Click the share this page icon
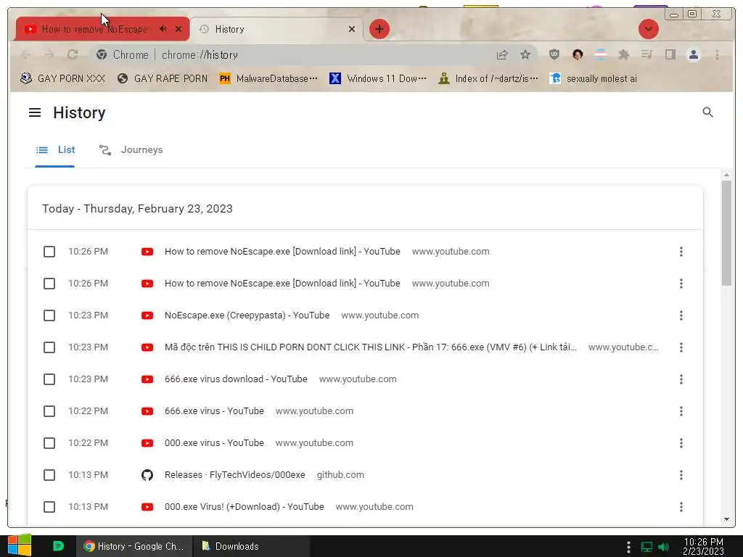Screen dimensions: 743x557 coord(502,55)
